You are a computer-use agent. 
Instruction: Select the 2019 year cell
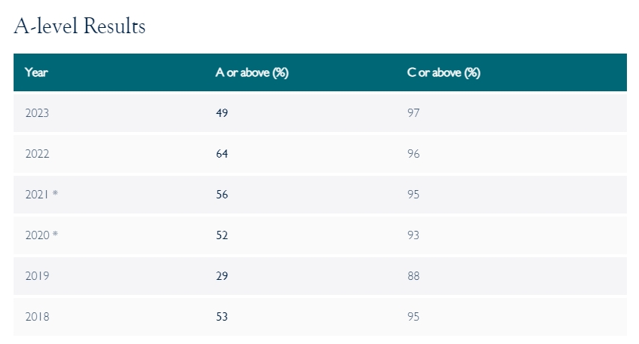click(x=37, y=276)
